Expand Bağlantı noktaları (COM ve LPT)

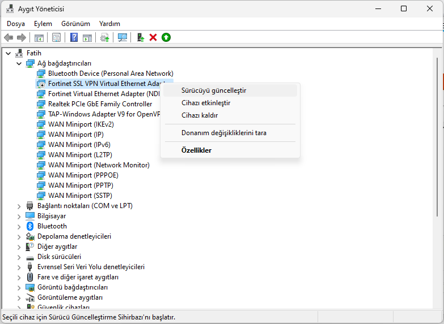click(x=19, y=206)
